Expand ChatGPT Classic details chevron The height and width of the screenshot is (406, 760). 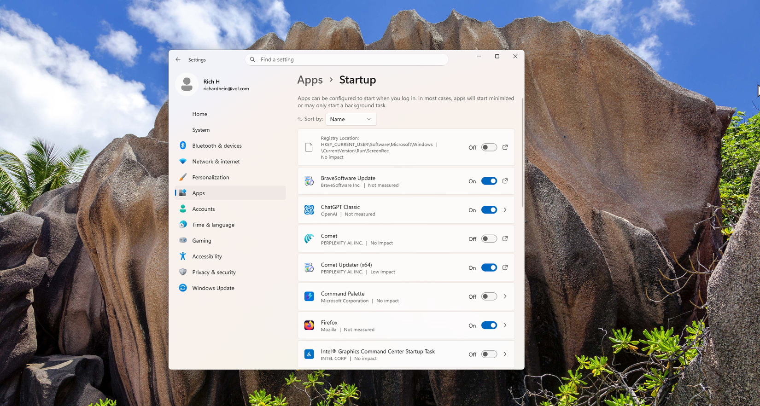pos(505,210)
